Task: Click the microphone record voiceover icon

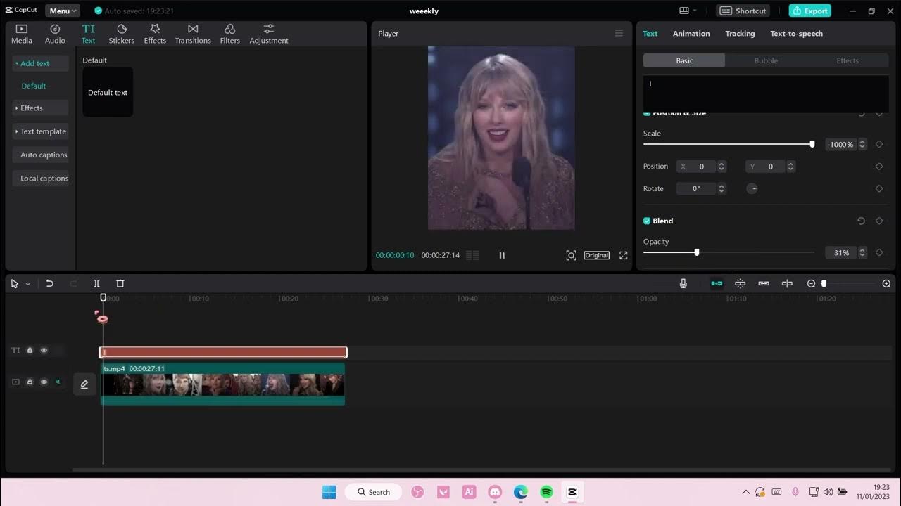Action: tap(683, 283)
